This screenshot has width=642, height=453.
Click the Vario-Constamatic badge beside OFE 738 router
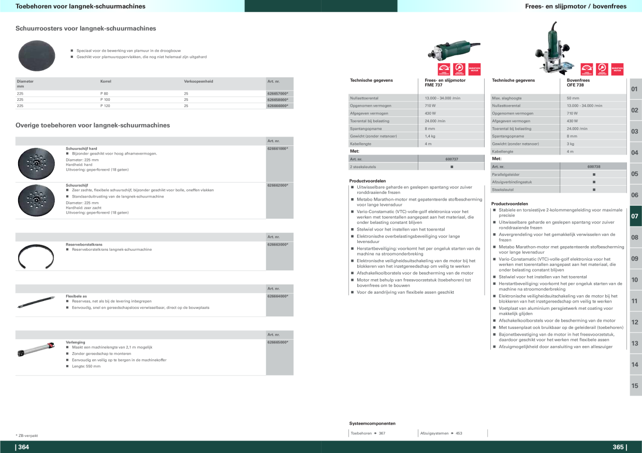(x=587, y=69)
